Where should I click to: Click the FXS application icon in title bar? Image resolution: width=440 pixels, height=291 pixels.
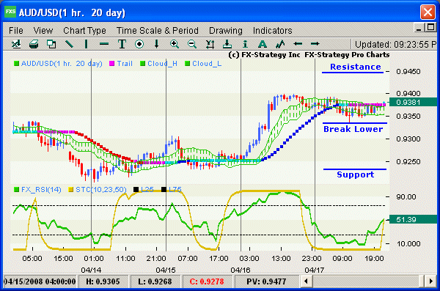[10, 12]
